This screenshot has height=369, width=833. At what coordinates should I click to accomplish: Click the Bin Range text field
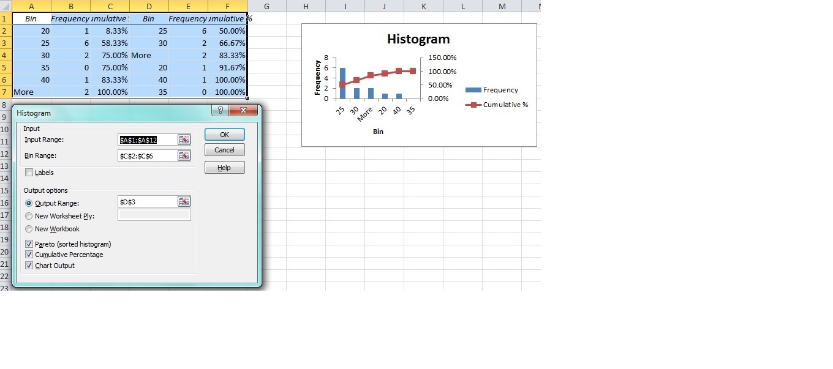147,156
